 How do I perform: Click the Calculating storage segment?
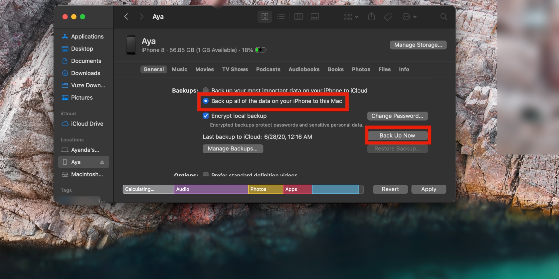[x=148, y=189]
